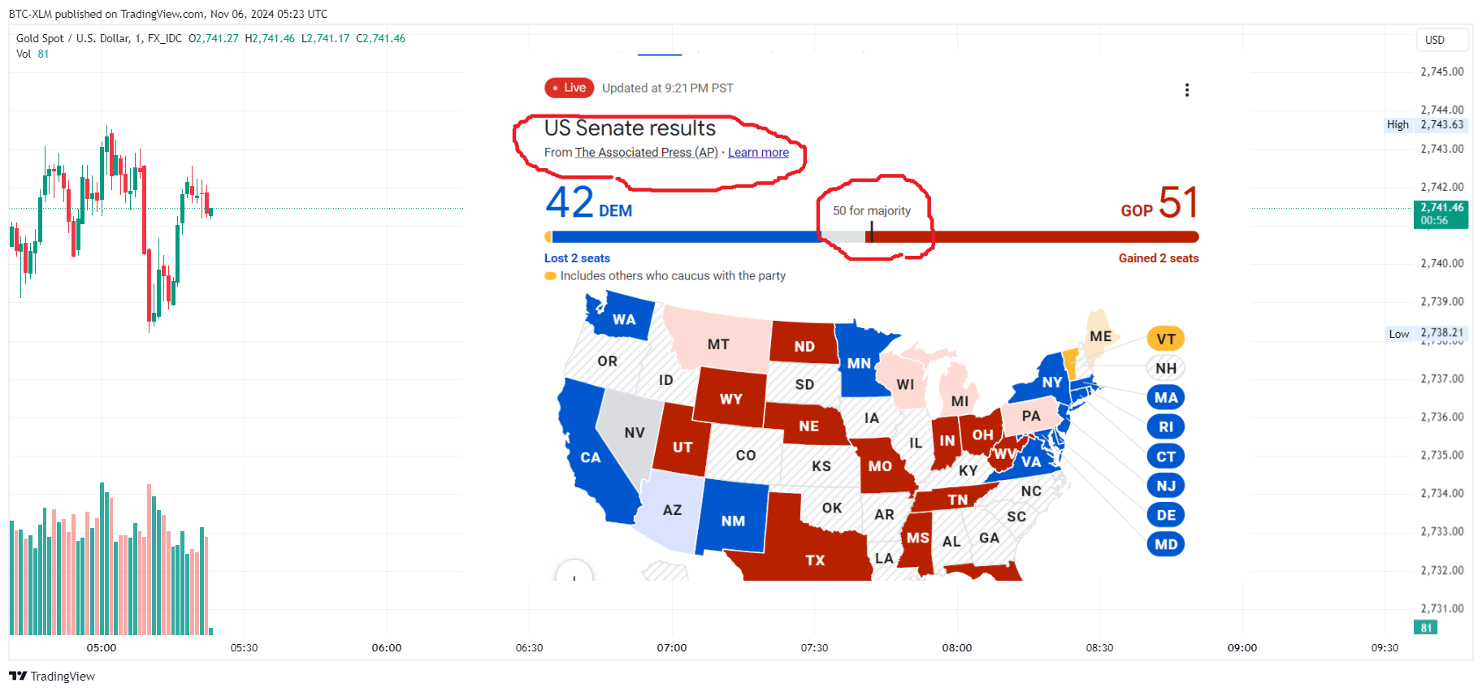Click the red Live badge
Viewport: 1482px width, 692px height.
[570, 88]
